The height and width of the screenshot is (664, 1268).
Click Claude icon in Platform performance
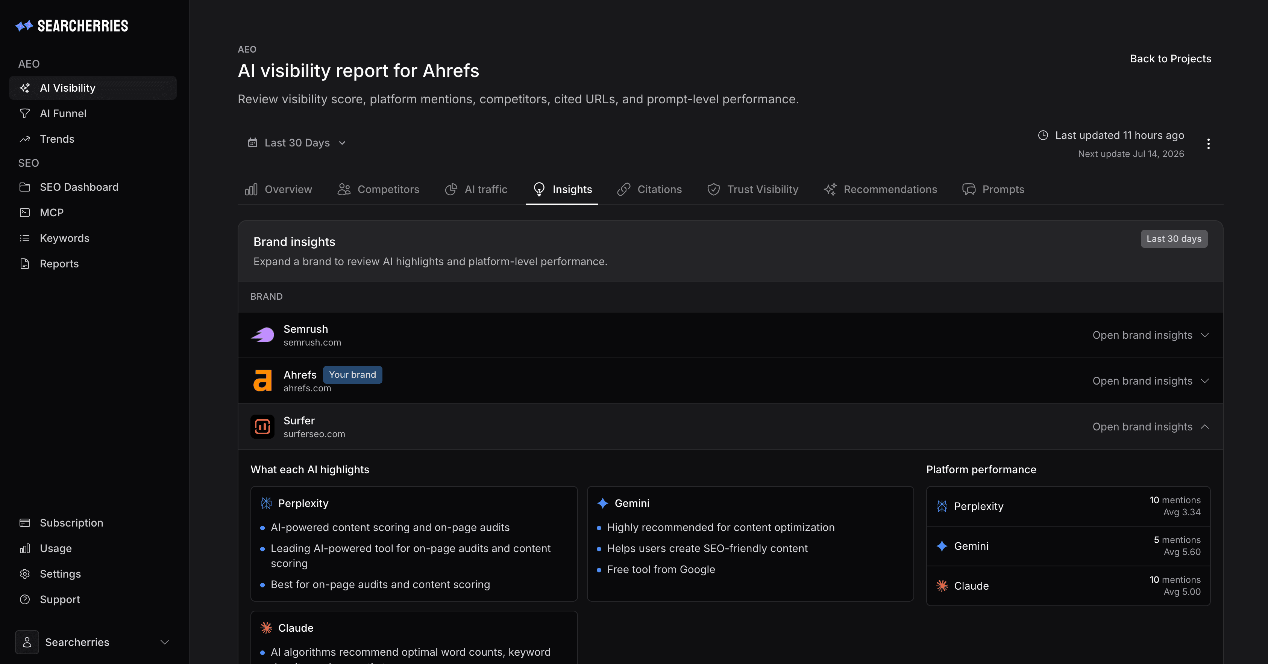point(942,586)
